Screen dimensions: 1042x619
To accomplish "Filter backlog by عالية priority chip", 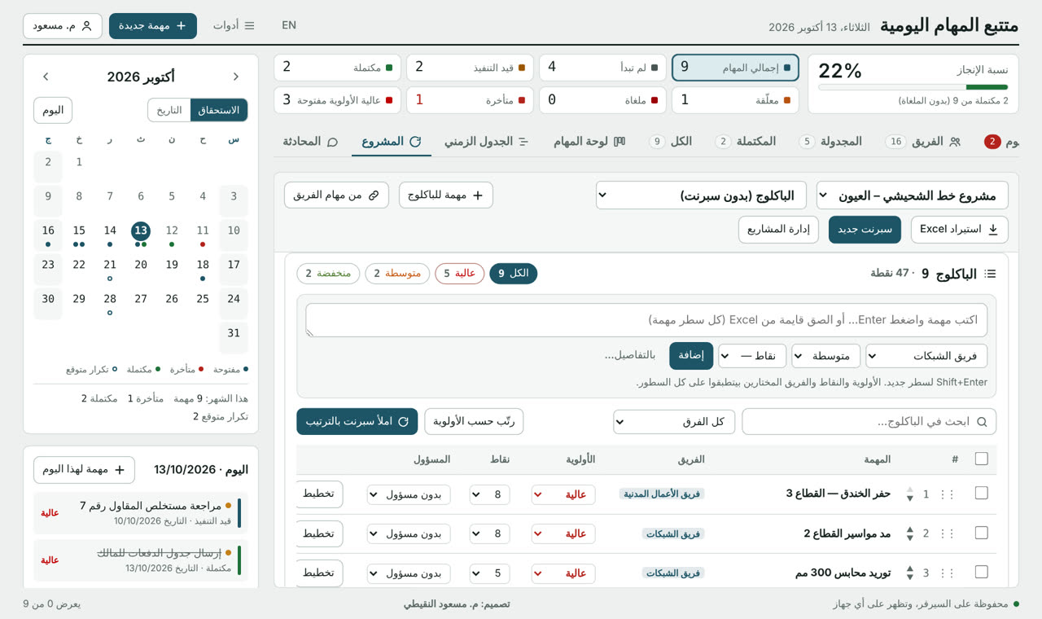I will tap(460, 274).
